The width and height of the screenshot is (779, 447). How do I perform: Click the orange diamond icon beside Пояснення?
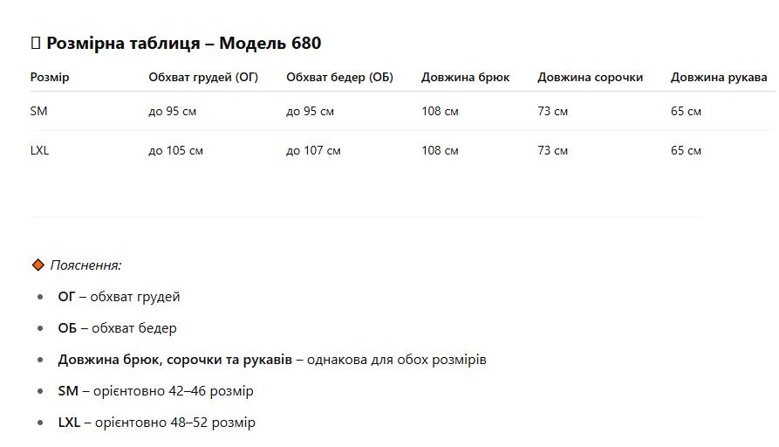[x=38, y=265]
